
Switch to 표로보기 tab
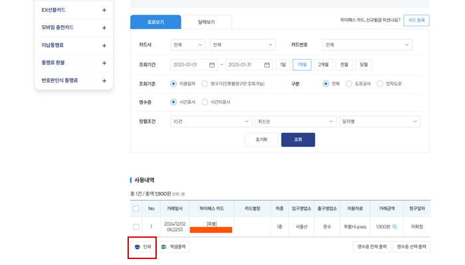click(x=155, y=22)
